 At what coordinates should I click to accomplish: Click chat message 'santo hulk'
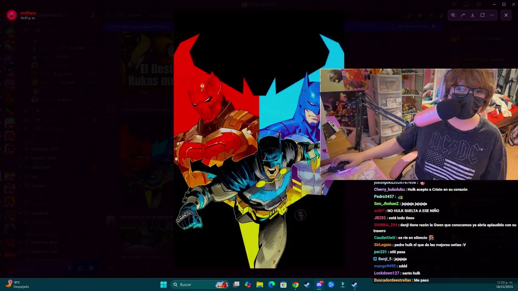(x=411, y=273)
